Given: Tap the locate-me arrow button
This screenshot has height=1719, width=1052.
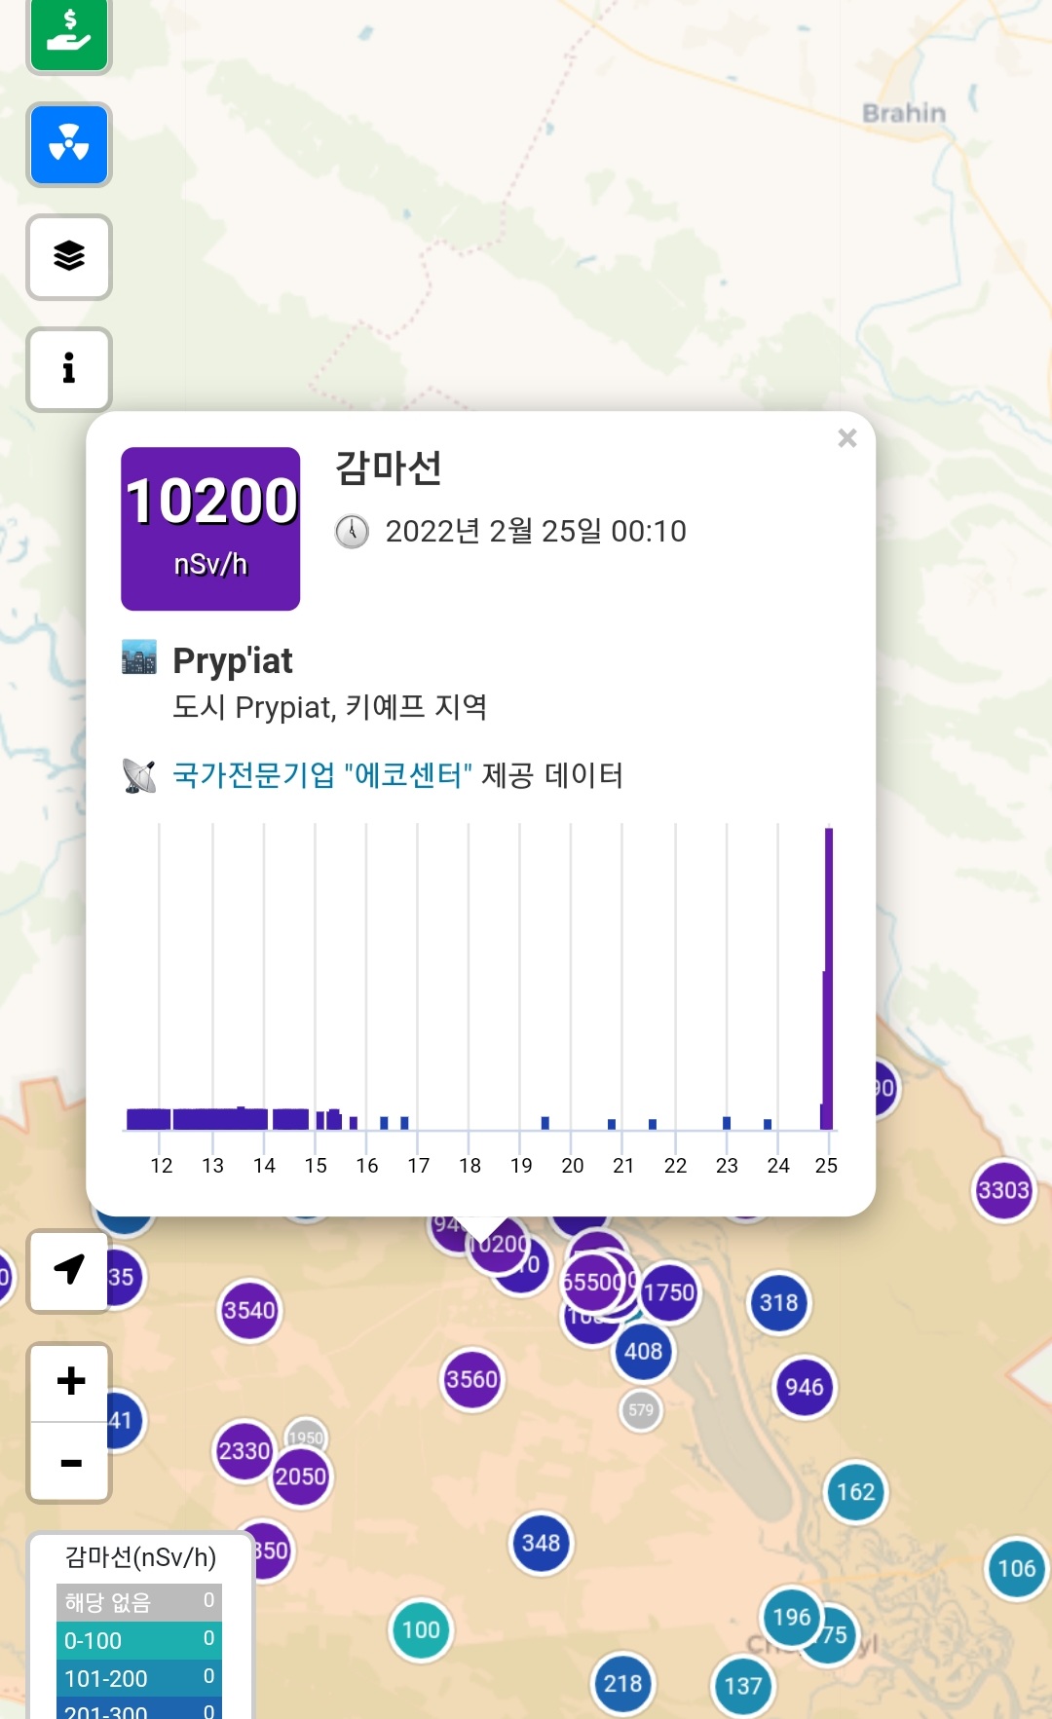Looking at the screenshot, I should pos(69,1270).
